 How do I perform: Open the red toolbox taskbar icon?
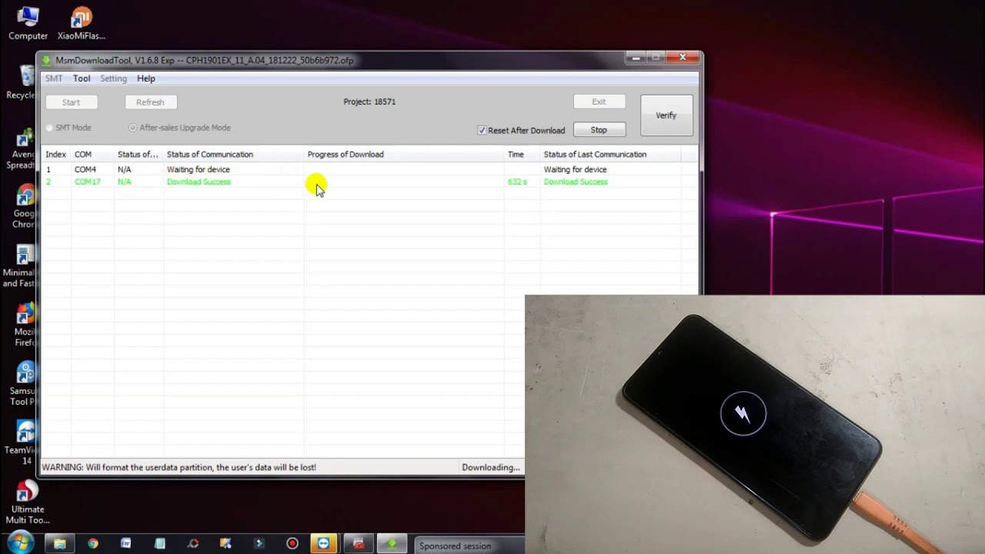[359, 544]
